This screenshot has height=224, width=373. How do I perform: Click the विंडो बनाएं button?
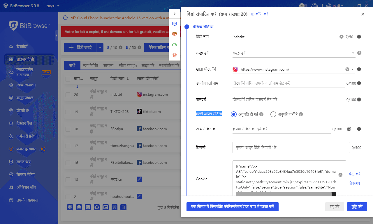pyautogui.click(x=80, y=47)
